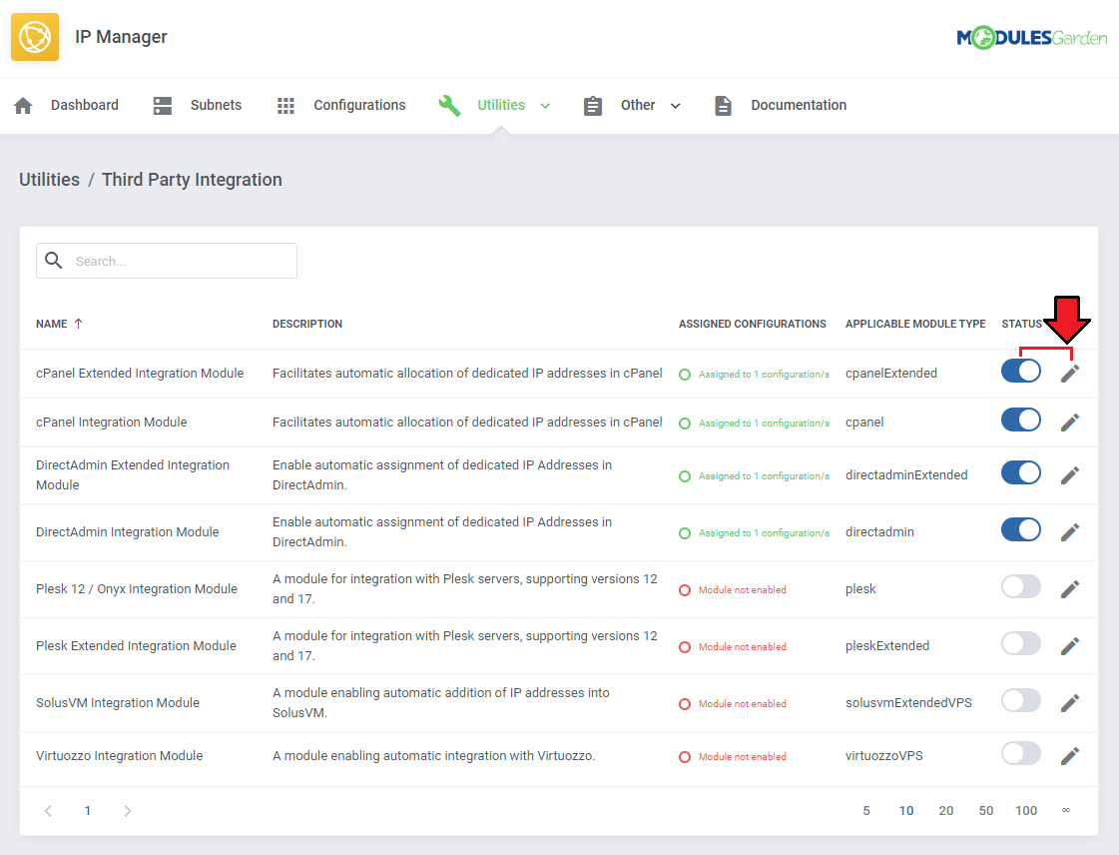Click the Plesk 'Module not enabled' circle icon
1119x855 pixels.
pyautogui.click(x=685, y=590)
